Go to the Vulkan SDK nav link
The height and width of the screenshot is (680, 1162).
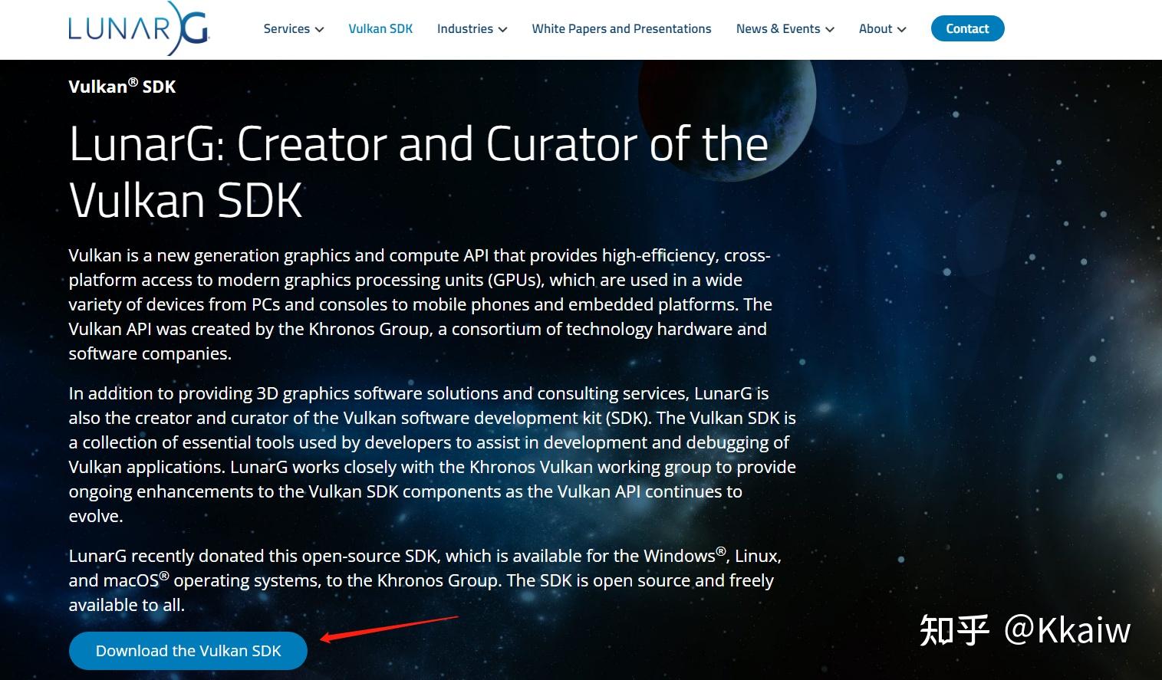[x=380, y=29]
